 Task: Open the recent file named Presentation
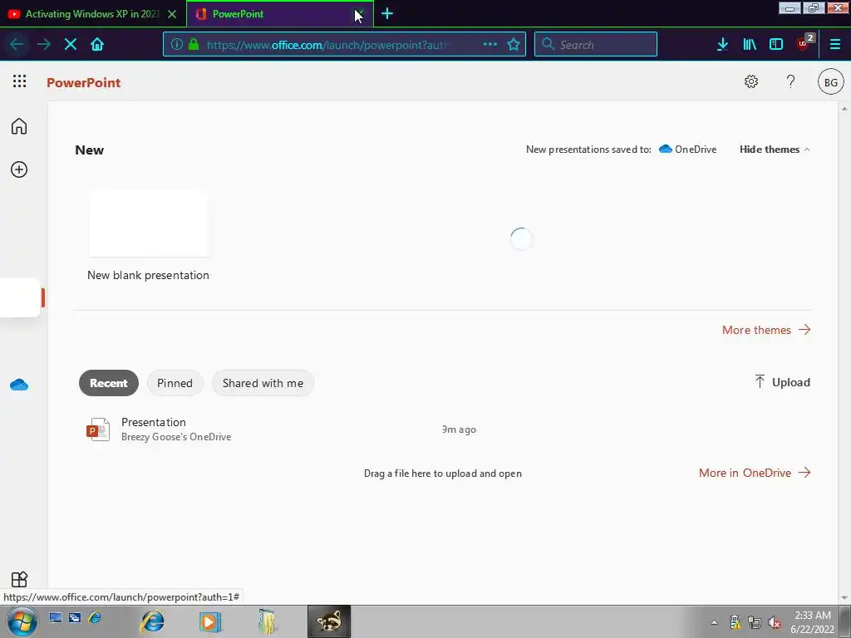coord(154,422)
